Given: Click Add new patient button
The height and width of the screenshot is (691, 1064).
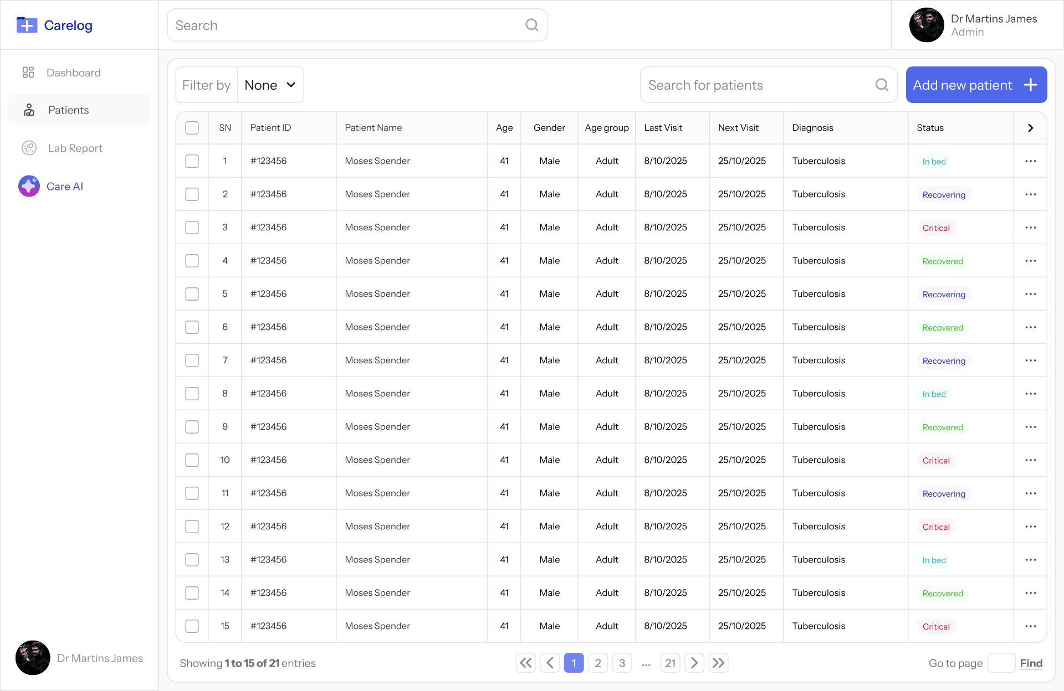Looking at the screenshot, I should (976, 85).
